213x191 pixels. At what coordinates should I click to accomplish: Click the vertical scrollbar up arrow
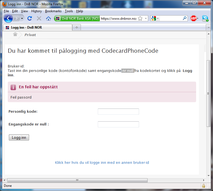click(x=209, y=34)
